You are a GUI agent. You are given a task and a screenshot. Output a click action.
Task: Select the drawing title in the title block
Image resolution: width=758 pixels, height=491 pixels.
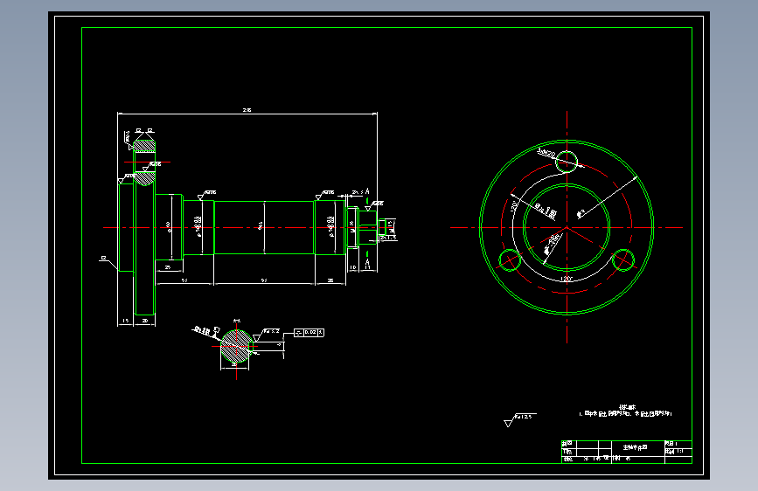coord(635,447)
